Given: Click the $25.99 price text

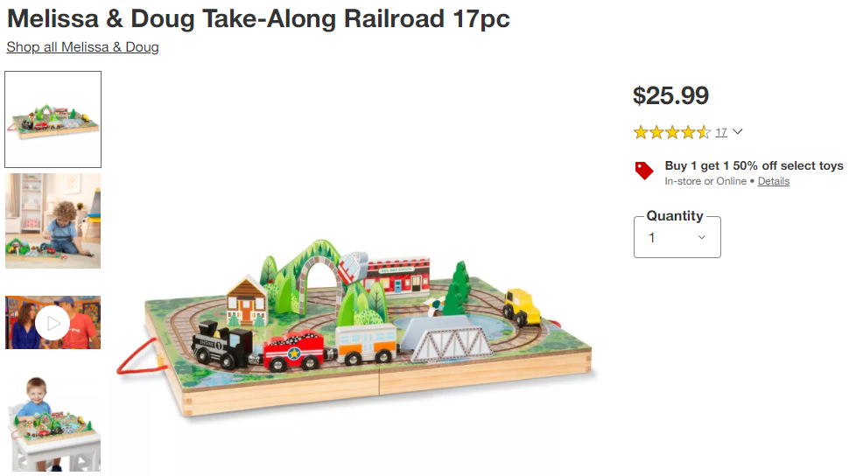Looking at the screenshot, I should (670, 96).
